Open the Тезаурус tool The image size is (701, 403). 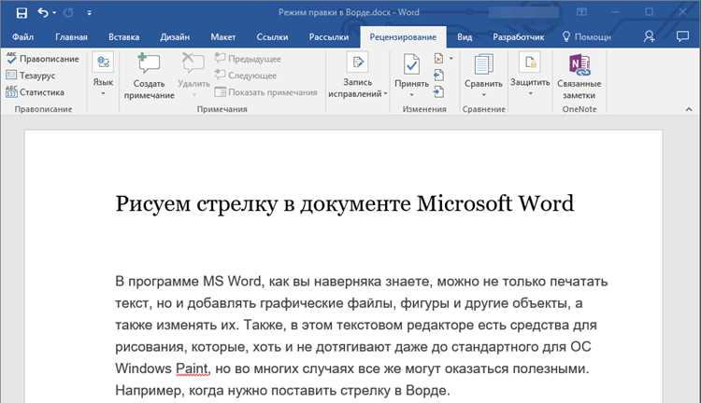(31, 76)
